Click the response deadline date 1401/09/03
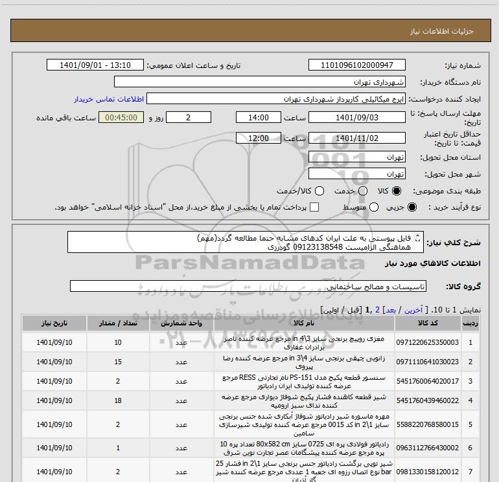Screen dimensions: 499x482 tap(356, 117)
